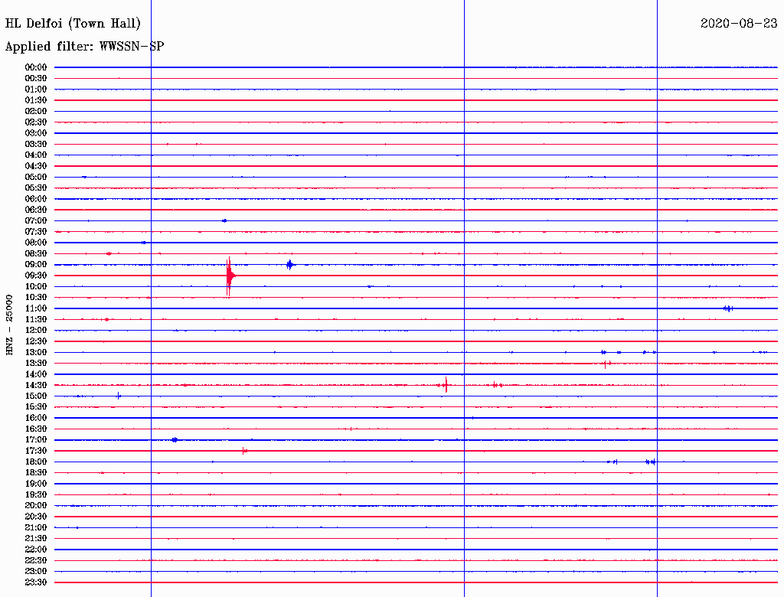Select the 11:30 time label

[36, 319]
